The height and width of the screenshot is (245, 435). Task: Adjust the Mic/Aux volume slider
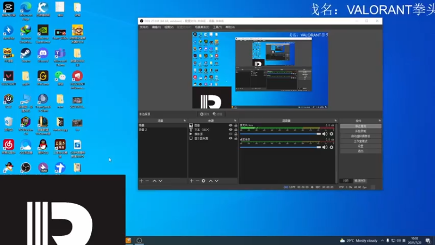click(x=280, y=134)
